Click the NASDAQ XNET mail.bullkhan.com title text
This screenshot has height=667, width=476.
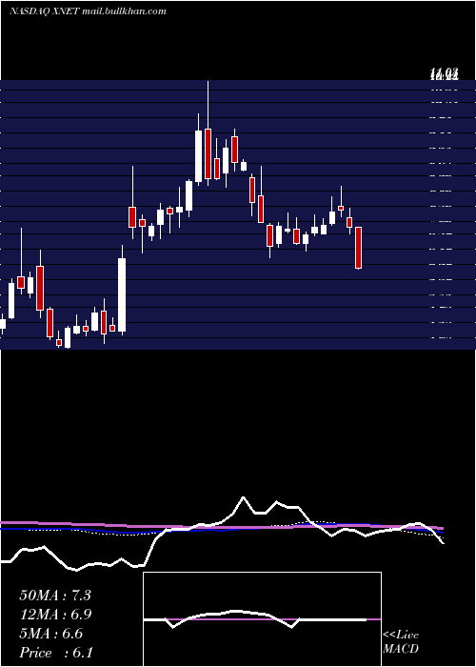pyautogui.click(x=88, y=11)
